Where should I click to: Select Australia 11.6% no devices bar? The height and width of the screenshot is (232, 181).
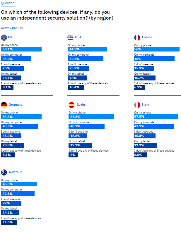pyautogui.click(x=9, y=223)
